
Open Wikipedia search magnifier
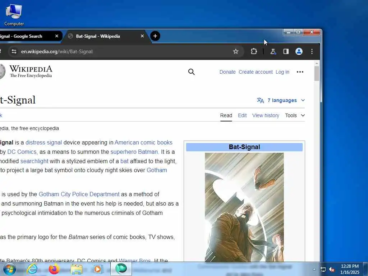(x=192, y=72)
